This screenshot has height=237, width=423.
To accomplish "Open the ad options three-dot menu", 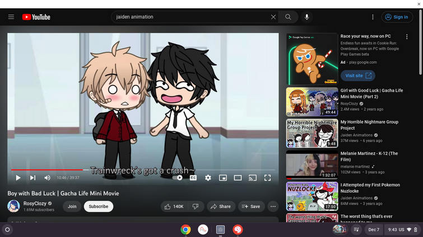I will click(x=407, y=37).
